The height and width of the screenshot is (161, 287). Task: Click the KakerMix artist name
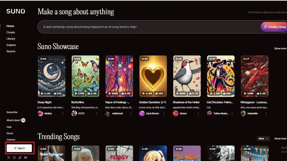click(x=253, y=113)
